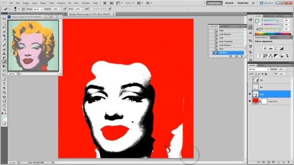This screenshot has width=294, height=165.
Task: Select the Pen tool
Action: (4, 79)
